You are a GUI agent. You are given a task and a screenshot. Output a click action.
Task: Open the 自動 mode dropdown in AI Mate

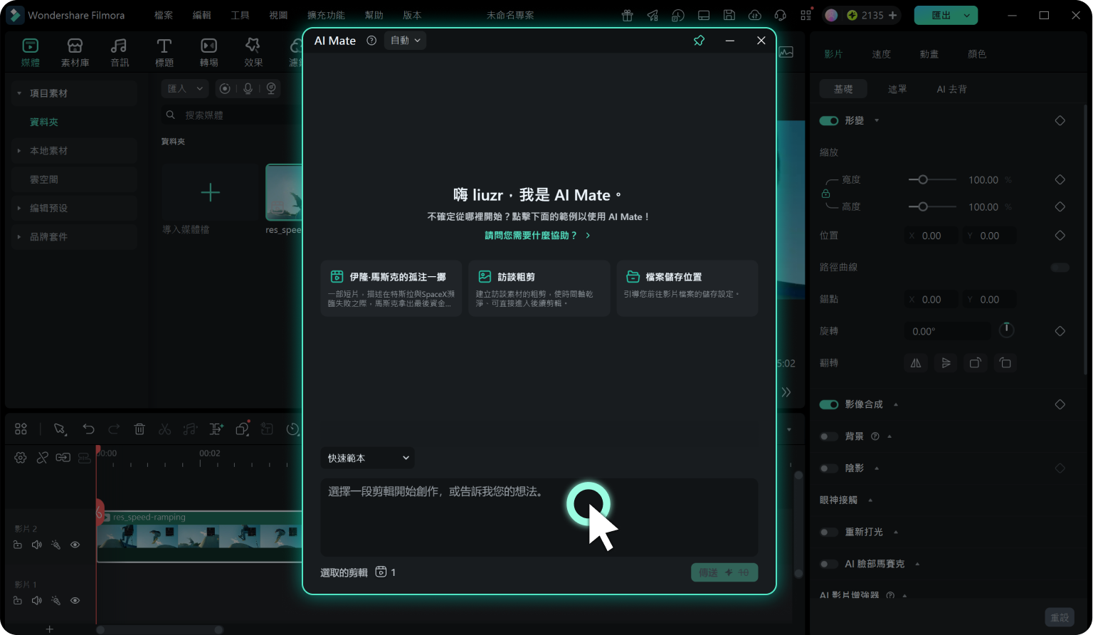[405, 41]
